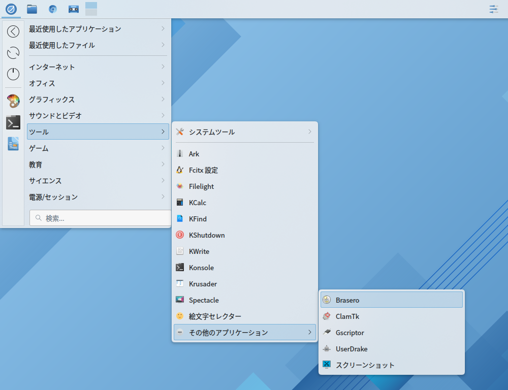
Task: Launch the web browser icon in top panel
Action: click(52, 9)
